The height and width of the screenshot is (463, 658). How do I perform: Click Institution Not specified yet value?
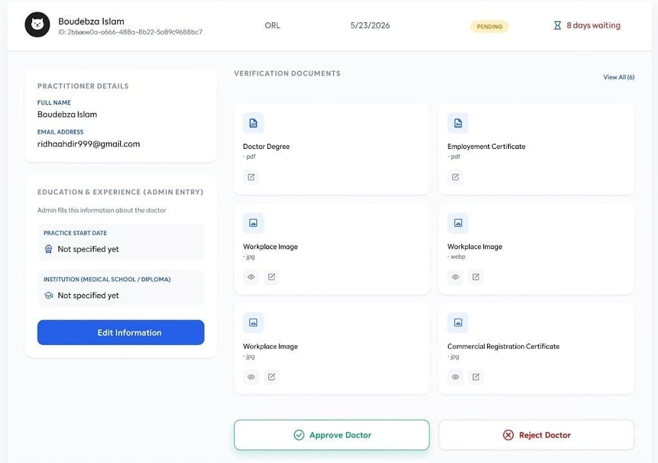tap(88, 295)
